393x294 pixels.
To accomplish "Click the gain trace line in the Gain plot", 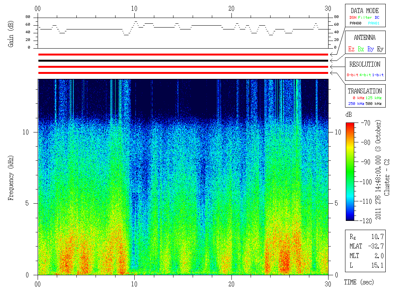I will click(183, 28).
